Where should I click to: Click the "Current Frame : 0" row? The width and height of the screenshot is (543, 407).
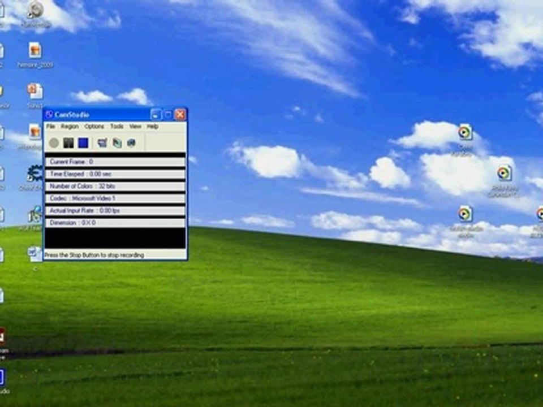point(115,162)
